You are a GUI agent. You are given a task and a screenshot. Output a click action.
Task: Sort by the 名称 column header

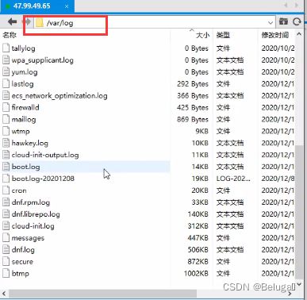coord(10,35)
